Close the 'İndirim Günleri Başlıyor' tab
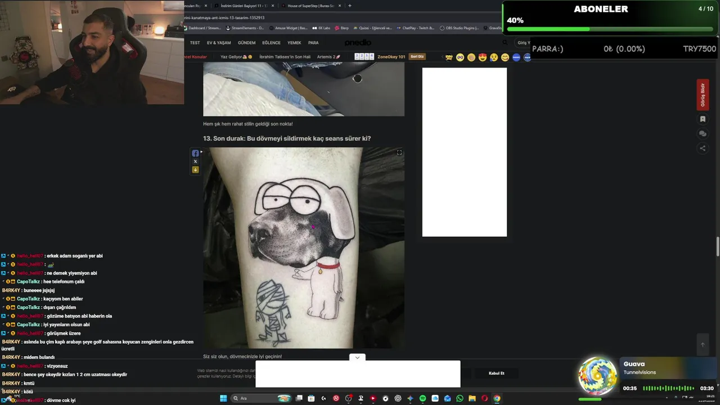 [x=273, y=6]
